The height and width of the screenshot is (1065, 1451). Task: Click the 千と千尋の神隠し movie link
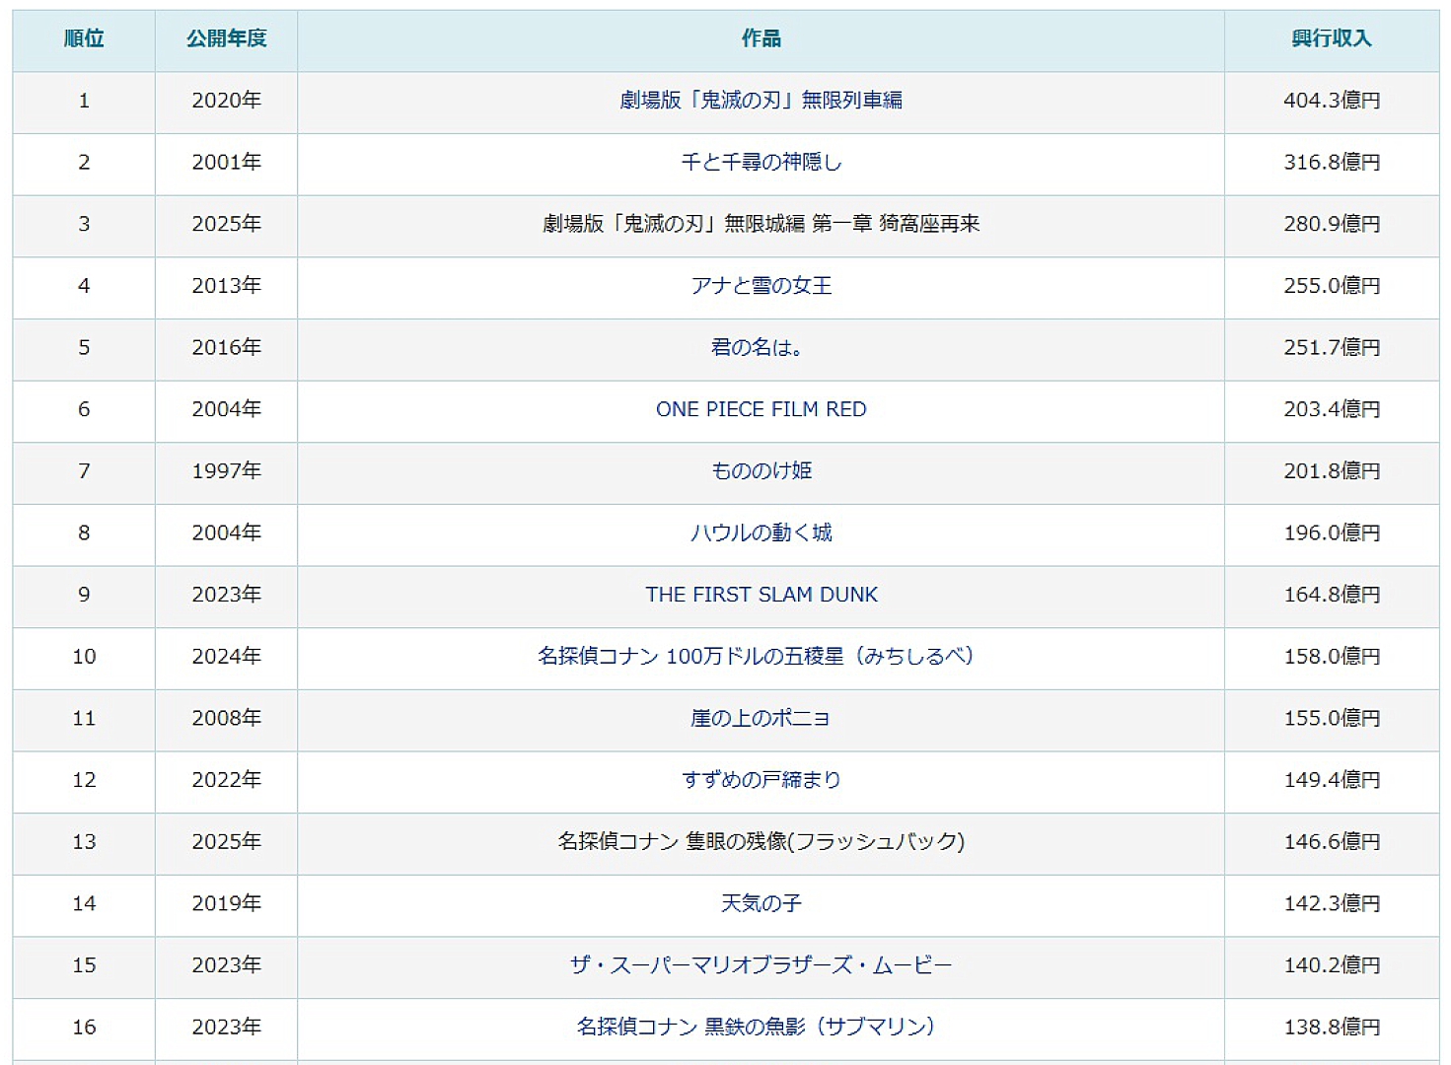[x=761, y=163]
